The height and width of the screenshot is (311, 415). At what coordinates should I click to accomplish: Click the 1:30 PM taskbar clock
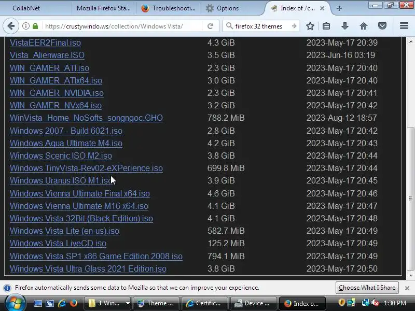395,303
